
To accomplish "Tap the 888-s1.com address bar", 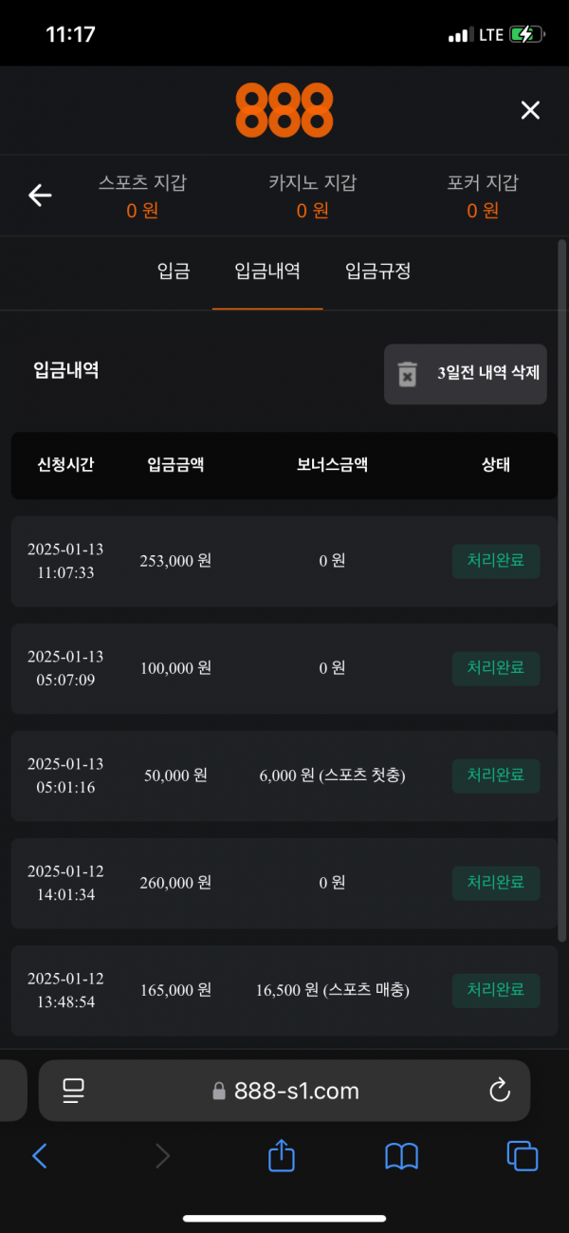I will pyautogui.click(x=284, y=1091).
